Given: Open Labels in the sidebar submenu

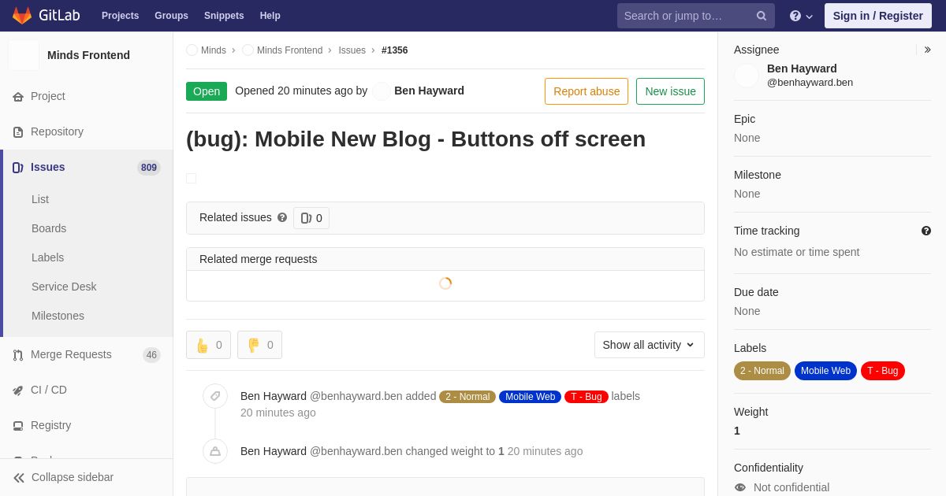Looking at the screenshot, I should (47, 257).
